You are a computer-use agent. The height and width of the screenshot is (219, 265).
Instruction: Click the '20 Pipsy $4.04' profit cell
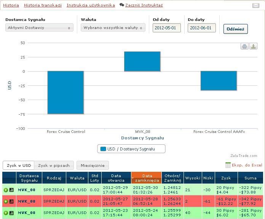tap(226, 190)
